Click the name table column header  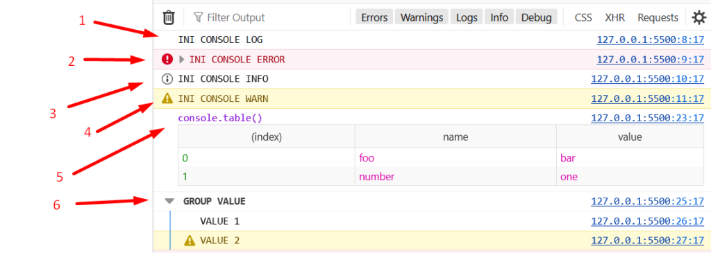point(455,137)
